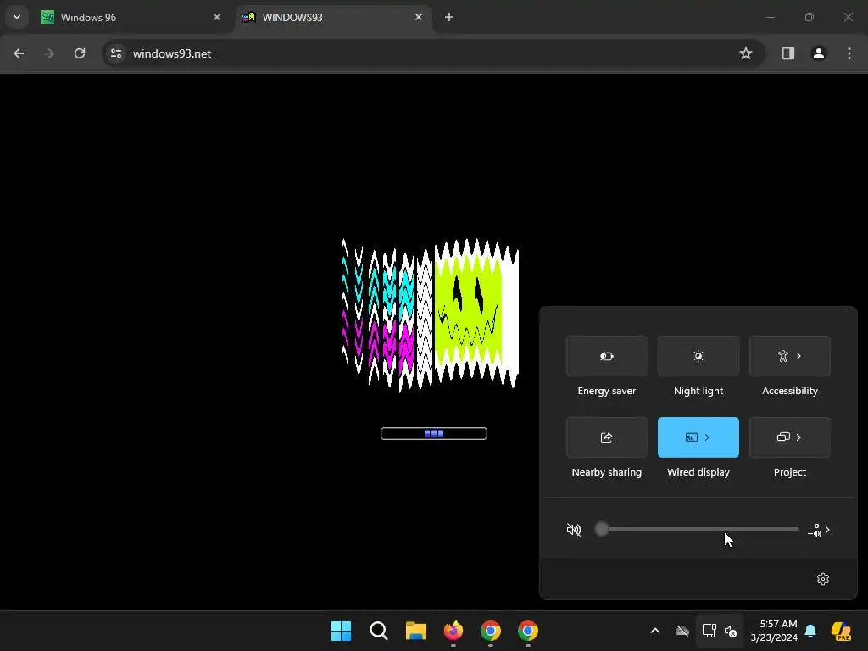Toggle the Energy saver quick setting
The image size is (868, 651).
click(x=607, y=356)
